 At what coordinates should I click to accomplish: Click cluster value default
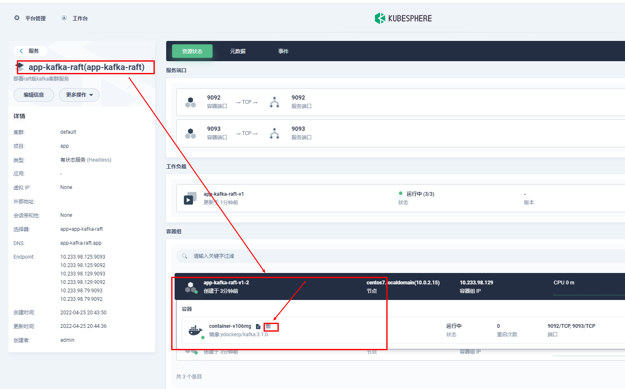(x=68, y=132)
